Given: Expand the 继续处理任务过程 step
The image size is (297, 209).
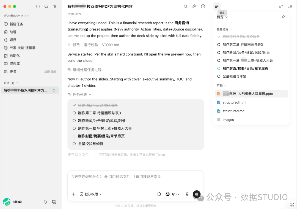Looking at the screenshot, I should click(x=84, y=70).
